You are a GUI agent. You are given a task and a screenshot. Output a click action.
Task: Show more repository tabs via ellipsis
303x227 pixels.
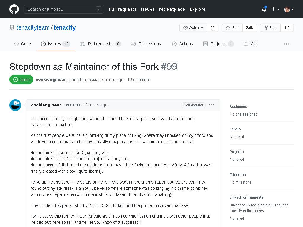286,44
